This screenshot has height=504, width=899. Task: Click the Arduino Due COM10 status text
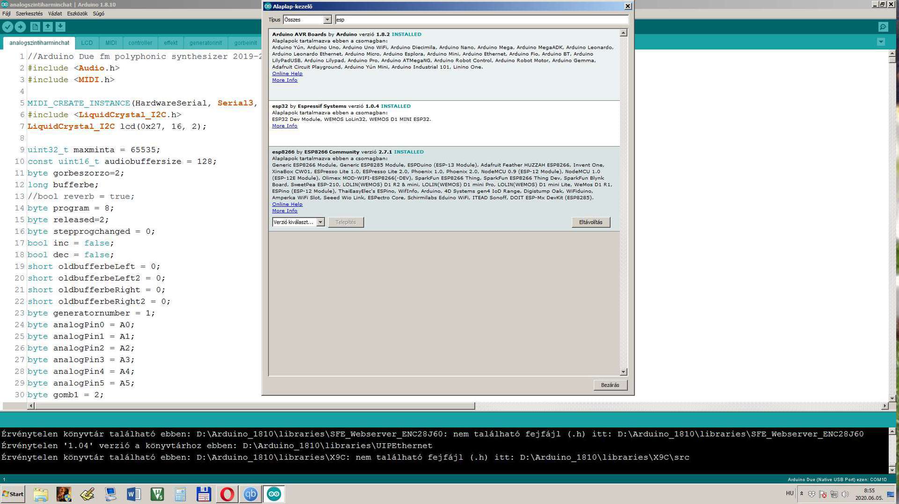tap(837, 480)
